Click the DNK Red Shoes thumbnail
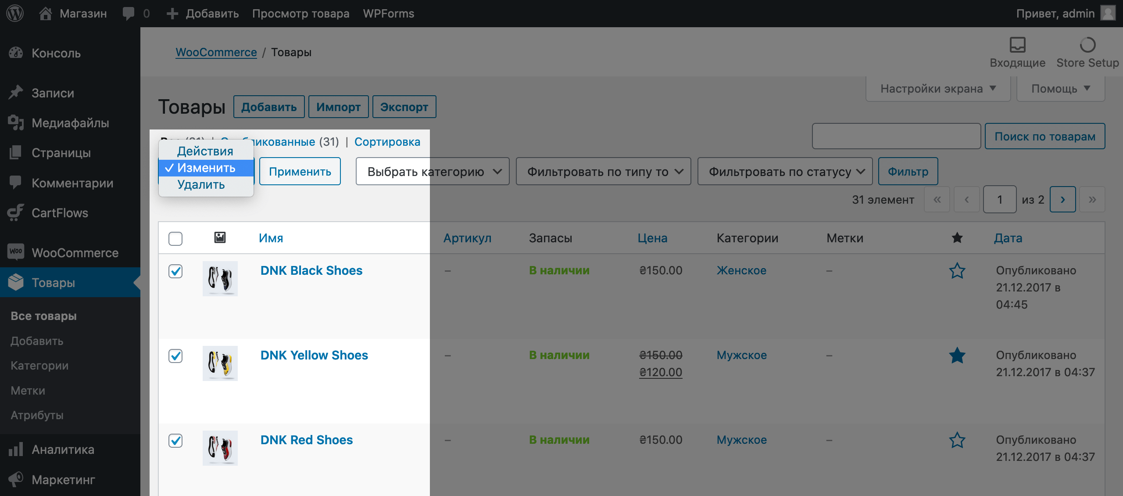1123x496 pixels. click(x=220, y=448)
